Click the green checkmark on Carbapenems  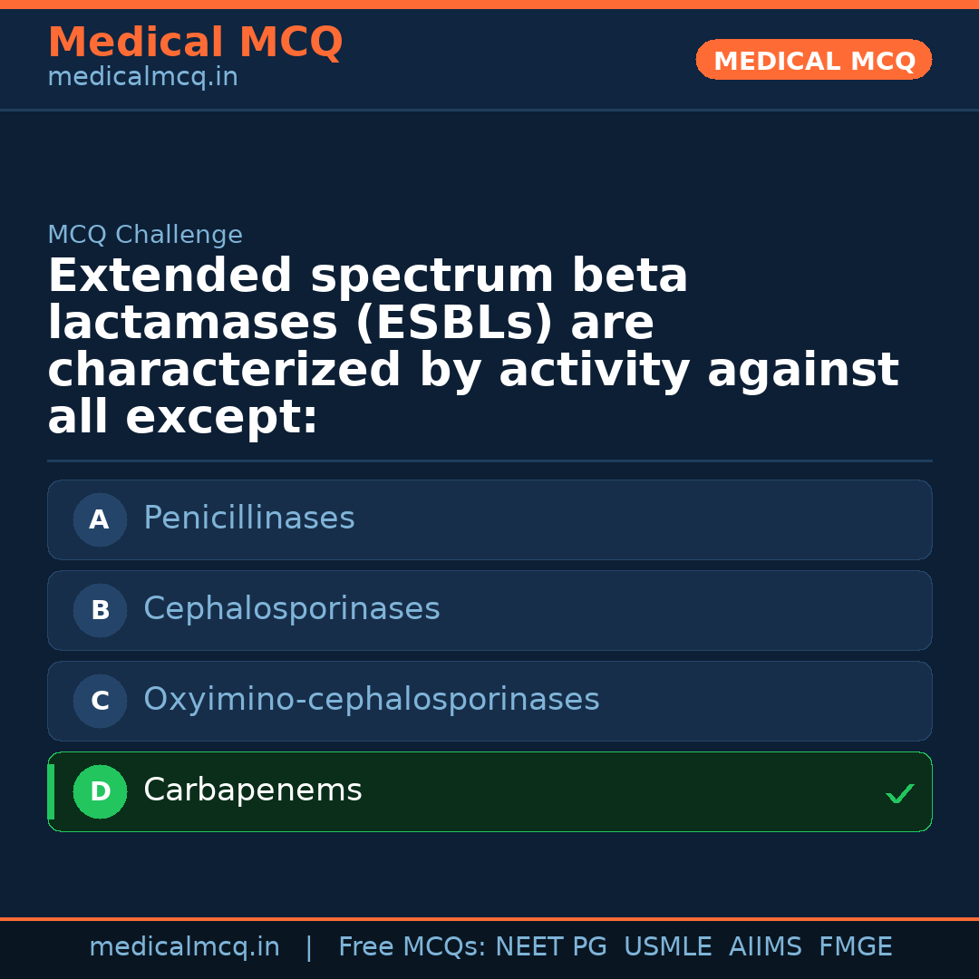(x=899, y=794)
